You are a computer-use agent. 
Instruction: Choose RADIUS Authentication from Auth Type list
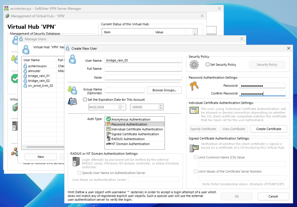[x=128, y=139]
